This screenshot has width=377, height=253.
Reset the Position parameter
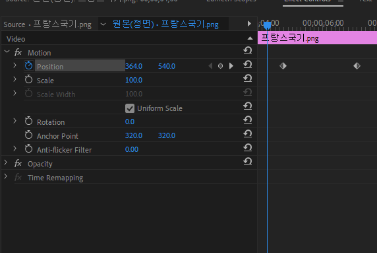point(247,64)
